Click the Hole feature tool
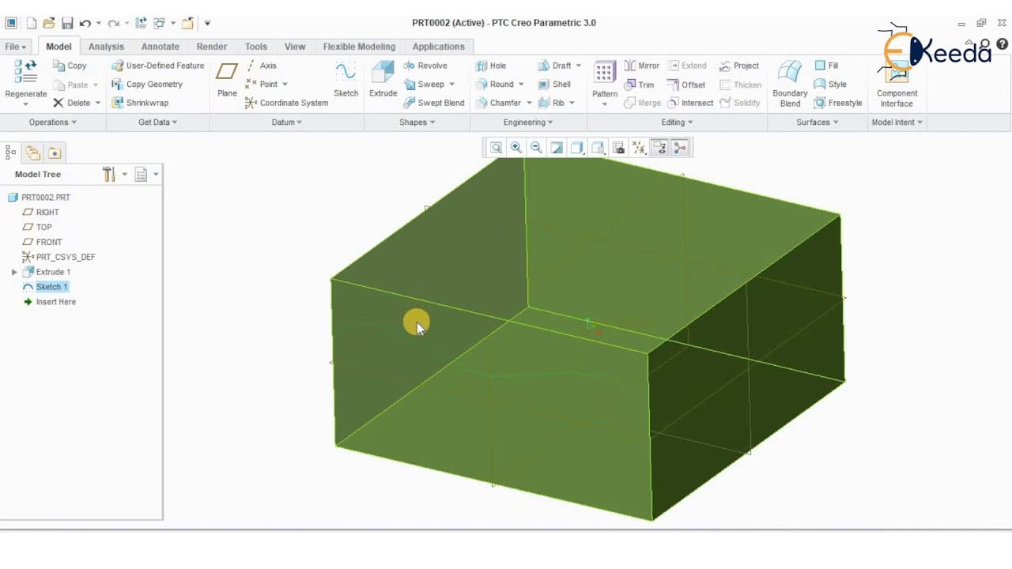Viewport: 1012px width, 569px height. click(491, 66)
